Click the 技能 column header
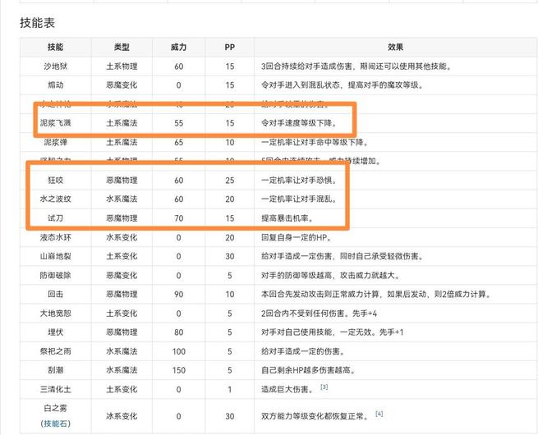 55,48
